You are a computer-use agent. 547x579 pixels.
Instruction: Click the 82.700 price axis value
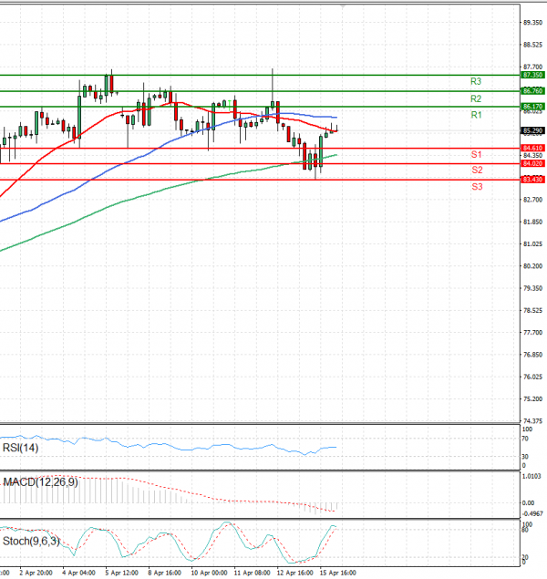click(x=532, y=200)
